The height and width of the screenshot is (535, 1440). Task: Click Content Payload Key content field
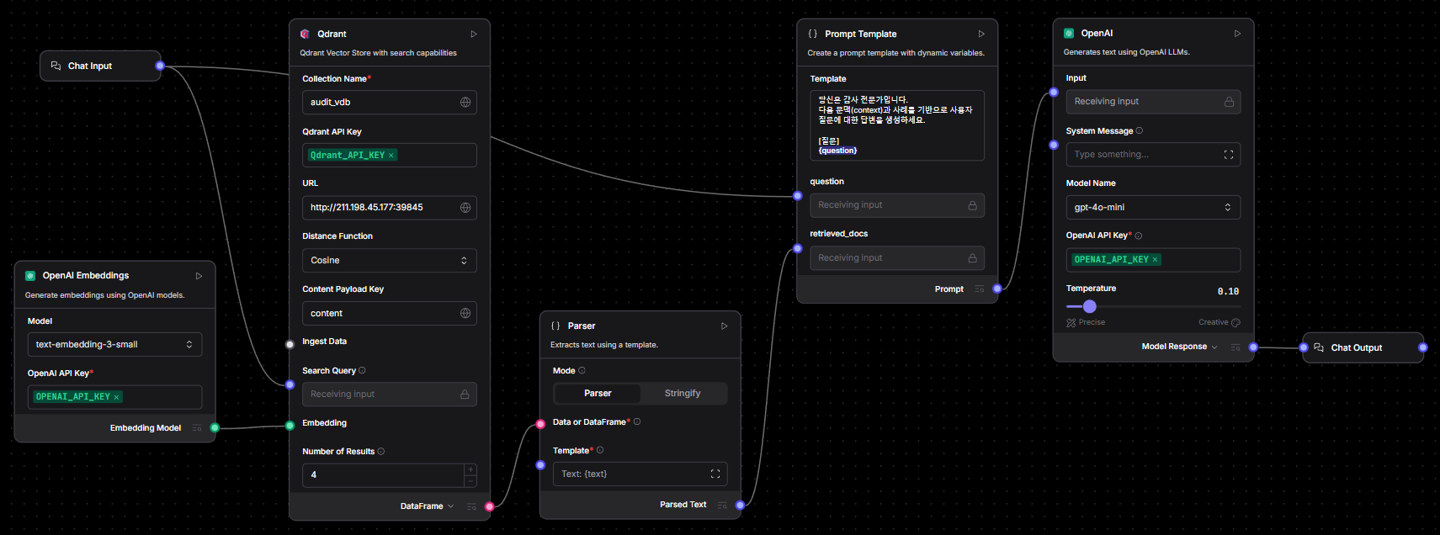pyautogui.click(x=389, y=314)
